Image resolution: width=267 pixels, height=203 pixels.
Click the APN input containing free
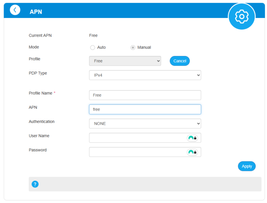[145, 109]
